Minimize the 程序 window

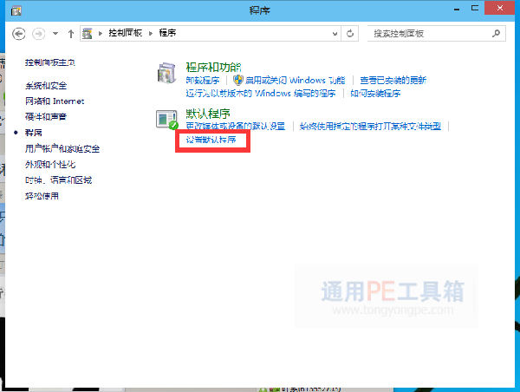point(457,9)
